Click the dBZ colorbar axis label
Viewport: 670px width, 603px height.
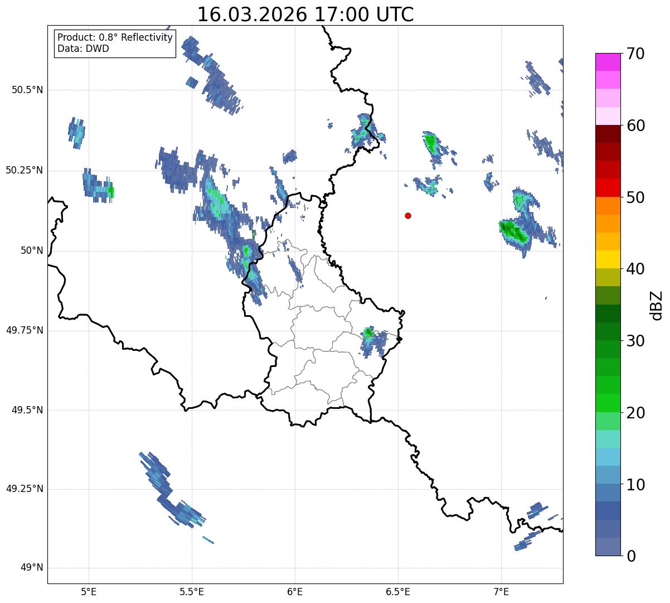click(657, 305)
